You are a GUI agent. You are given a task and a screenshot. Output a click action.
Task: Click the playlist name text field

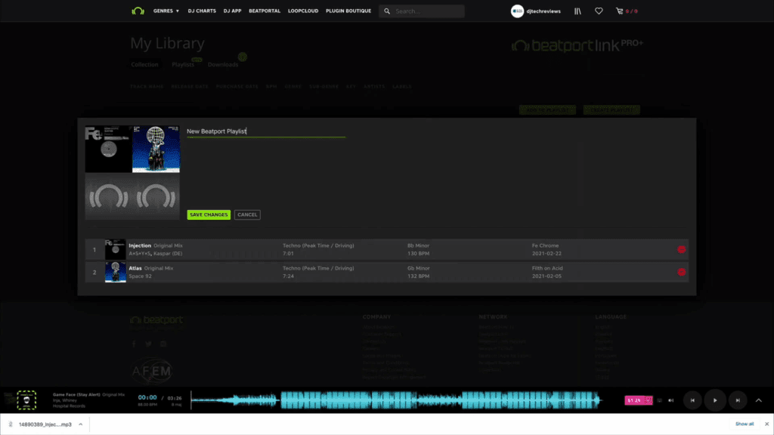(265, 131)
